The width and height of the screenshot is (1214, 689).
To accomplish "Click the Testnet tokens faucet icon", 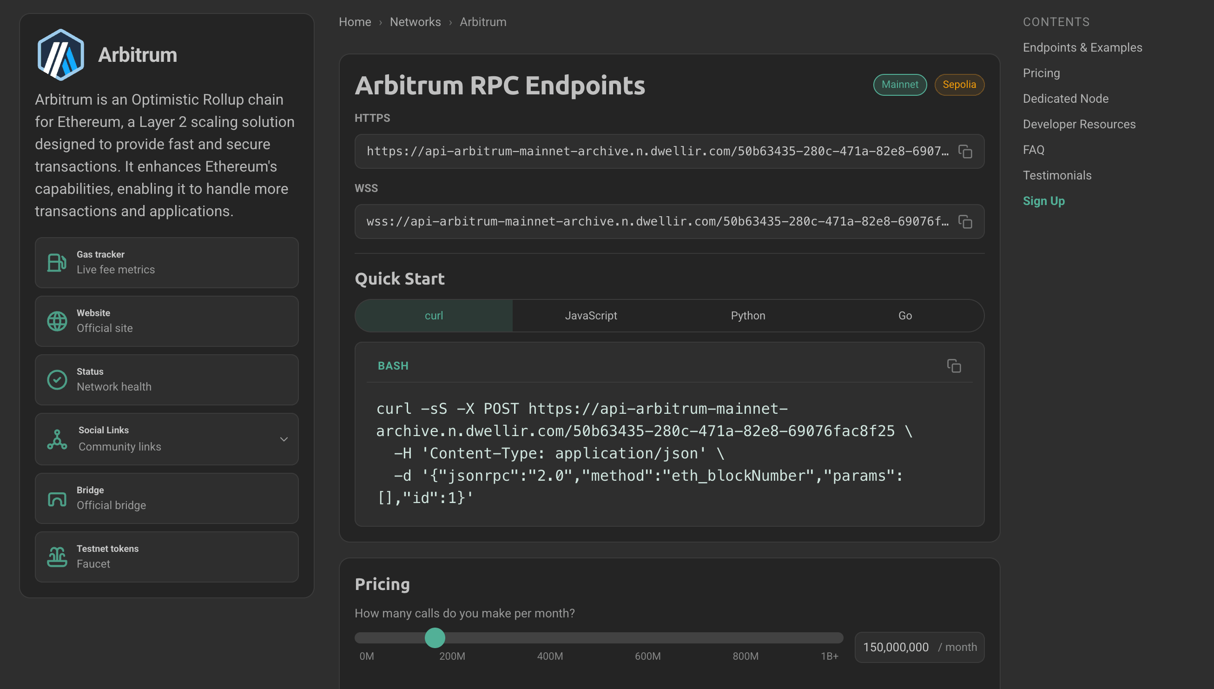I will [x=57, y=556].
